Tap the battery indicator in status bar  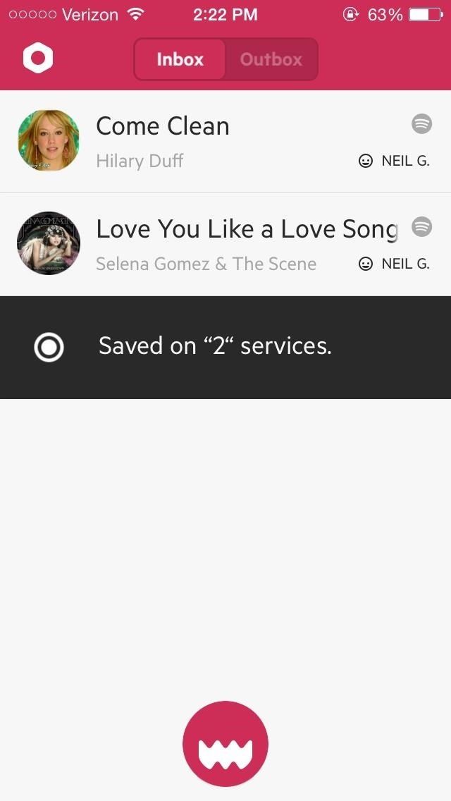424,15
